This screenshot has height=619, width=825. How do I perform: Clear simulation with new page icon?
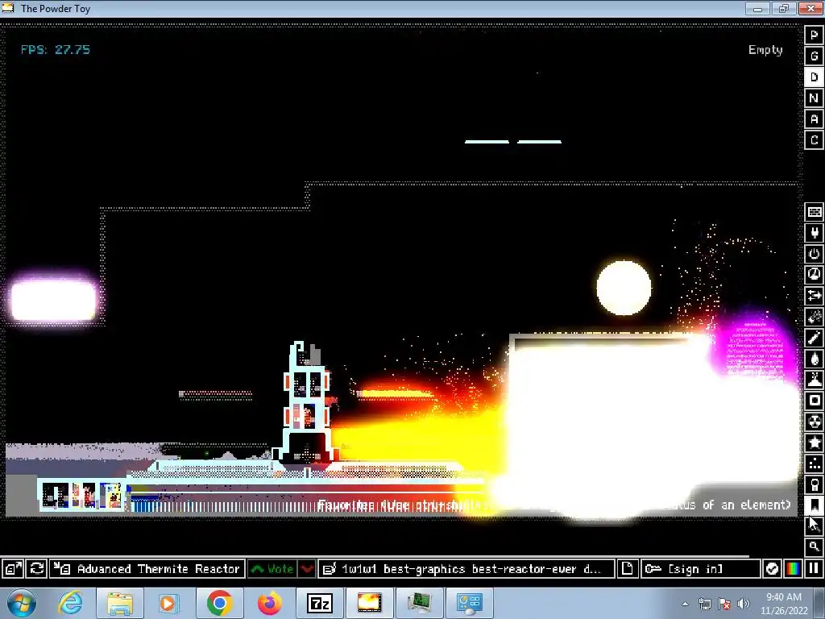[x=627, y=569]
